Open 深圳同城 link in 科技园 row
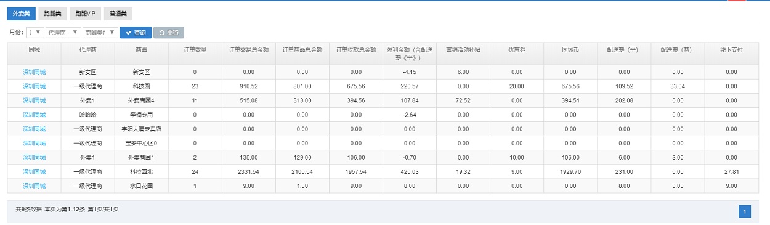This screenshot has width=770, height=225. tap(34, 86)
